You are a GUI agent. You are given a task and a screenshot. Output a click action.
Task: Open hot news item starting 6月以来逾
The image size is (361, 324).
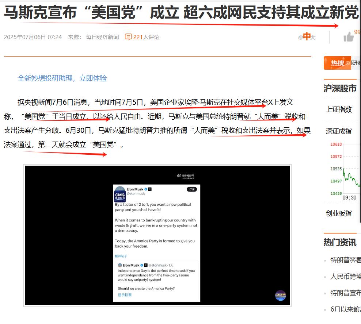point(345,309)
